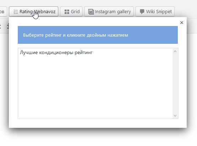The width and height of the screenshot is (197, 146).
Task: Click the white popup margin below the list
Action: (x=98, y=123)
